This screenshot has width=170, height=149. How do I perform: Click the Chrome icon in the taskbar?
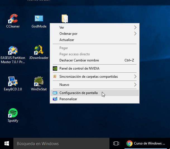point(129,143)
